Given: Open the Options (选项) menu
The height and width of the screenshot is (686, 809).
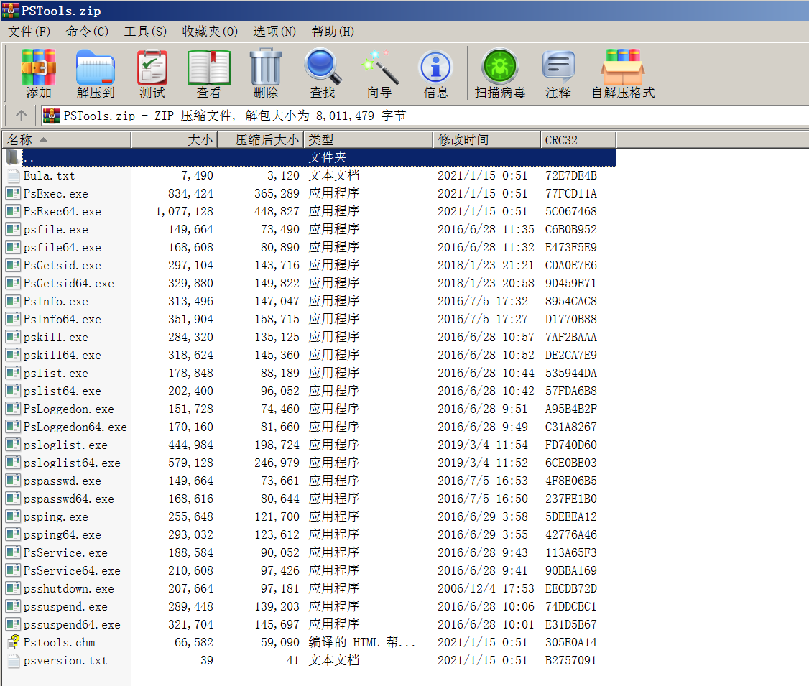Looking at the screenshot, I should pos(274,32).
